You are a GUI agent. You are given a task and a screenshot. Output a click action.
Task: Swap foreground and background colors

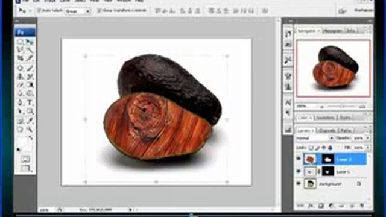click(31, 138)
